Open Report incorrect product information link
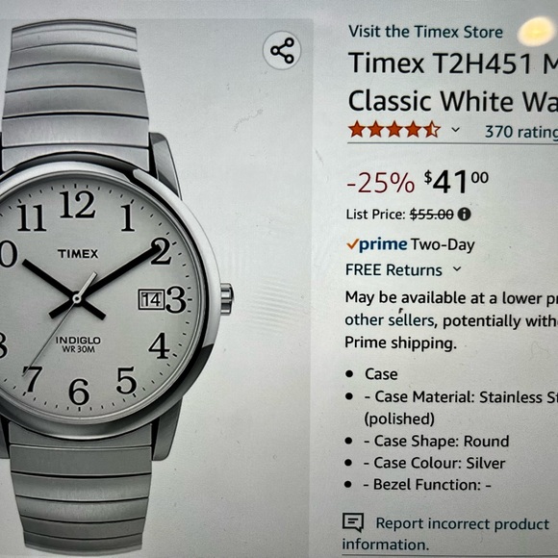Image resolution: width=558 pixels, height=558 pixels. (x=446, y=534)
